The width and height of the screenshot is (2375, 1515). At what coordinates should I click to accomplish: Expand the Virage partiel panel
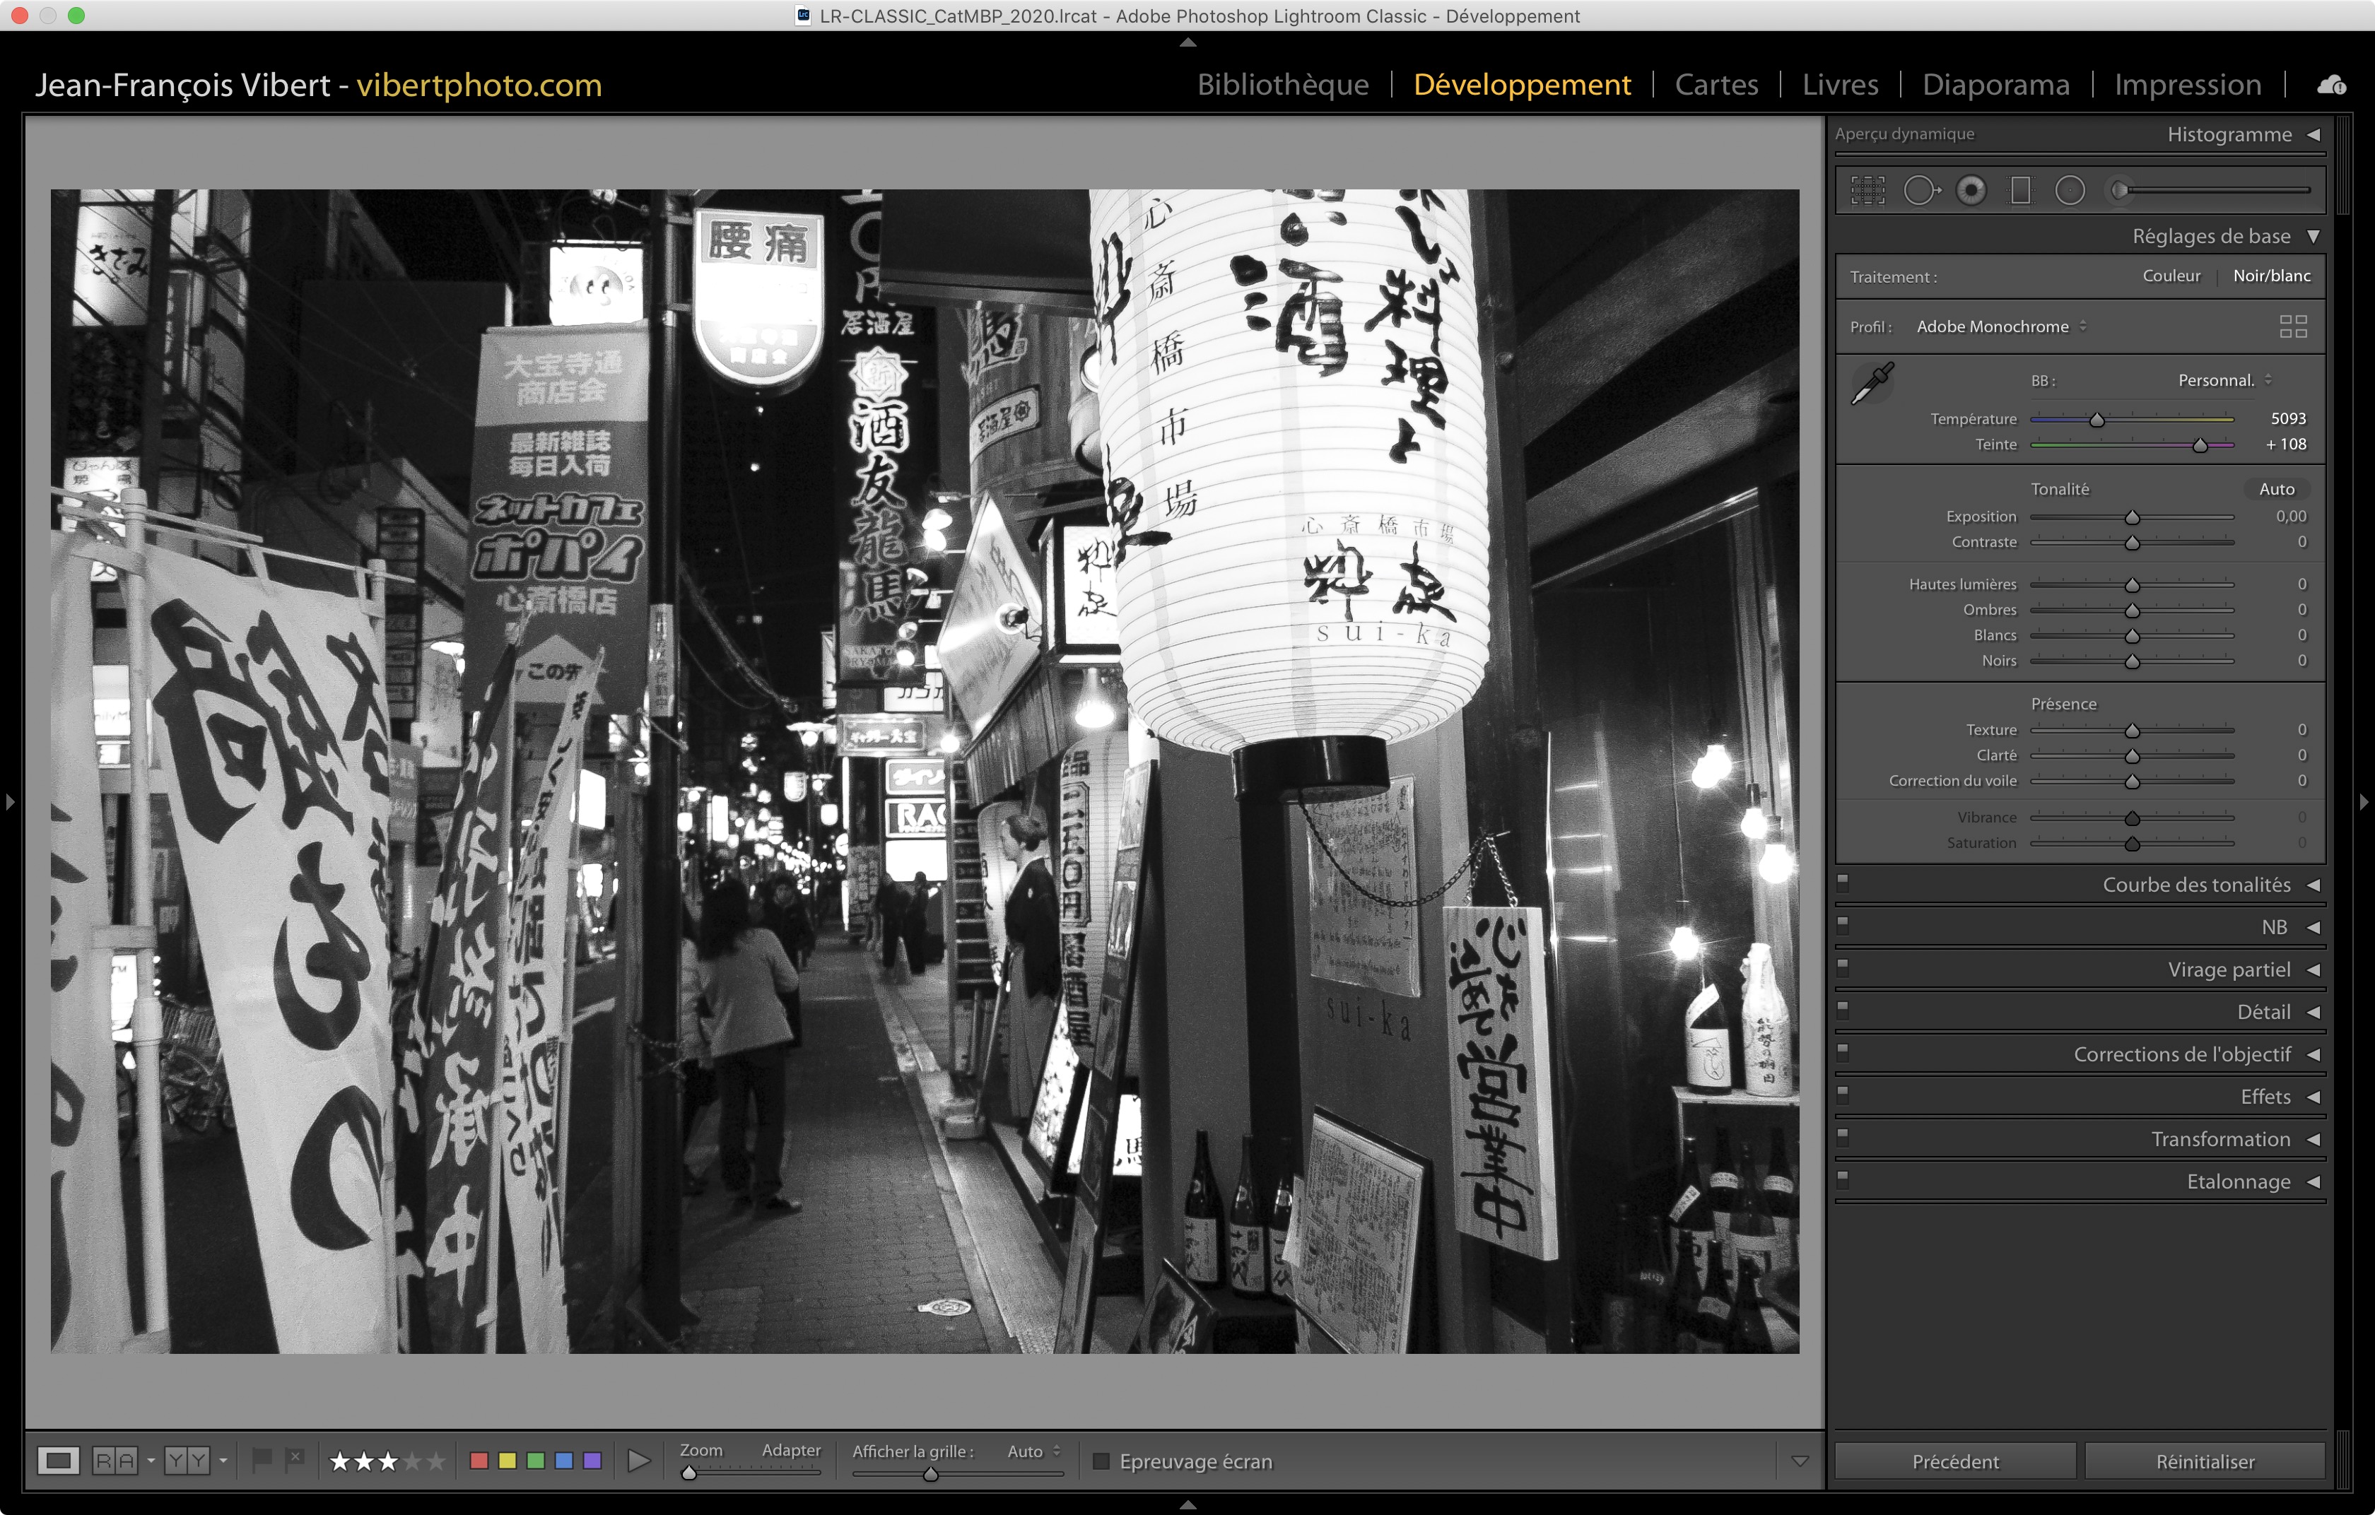(x=2227, y=970)
